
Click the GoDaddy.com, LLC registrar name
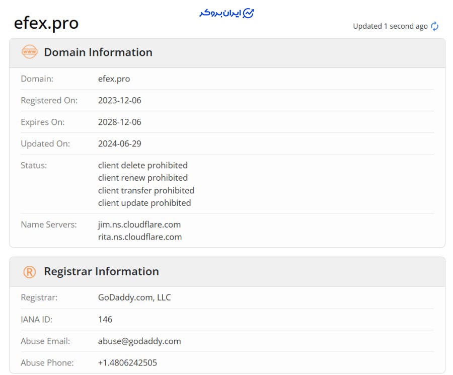(134, 297)
